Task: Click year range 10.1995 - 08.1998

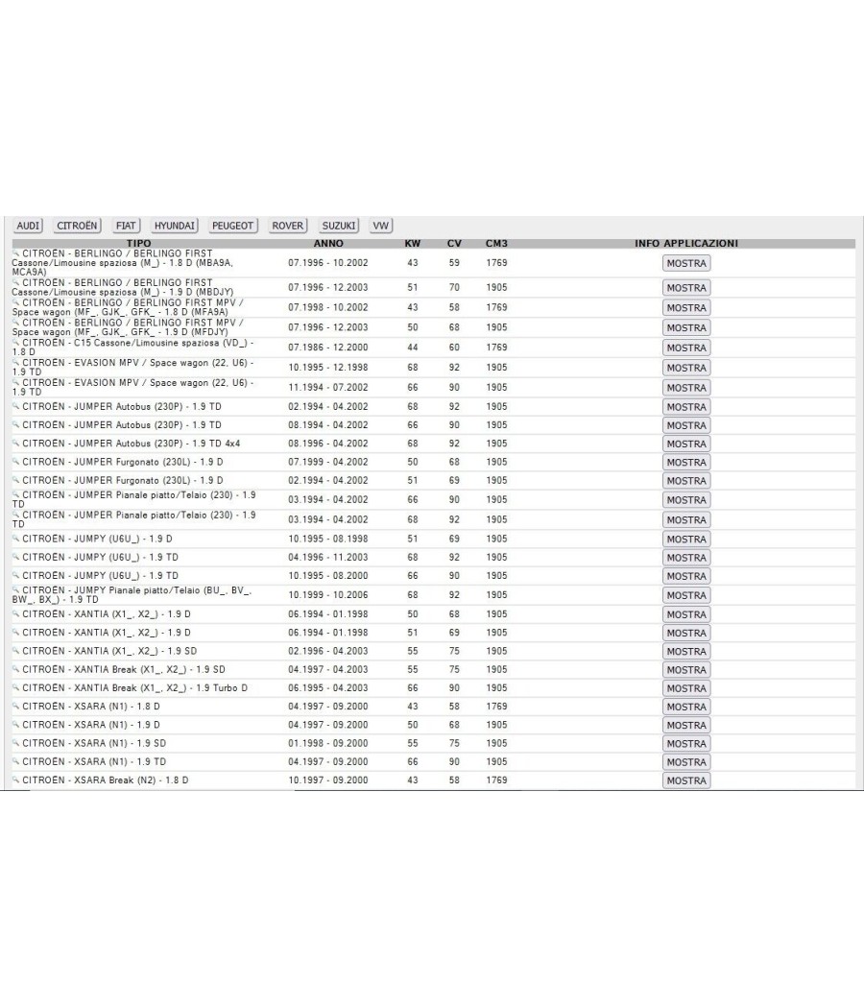Action: click(x=328, y=539)
